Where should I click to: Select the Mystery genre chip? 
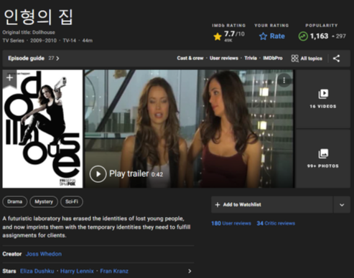click(44, 202)
